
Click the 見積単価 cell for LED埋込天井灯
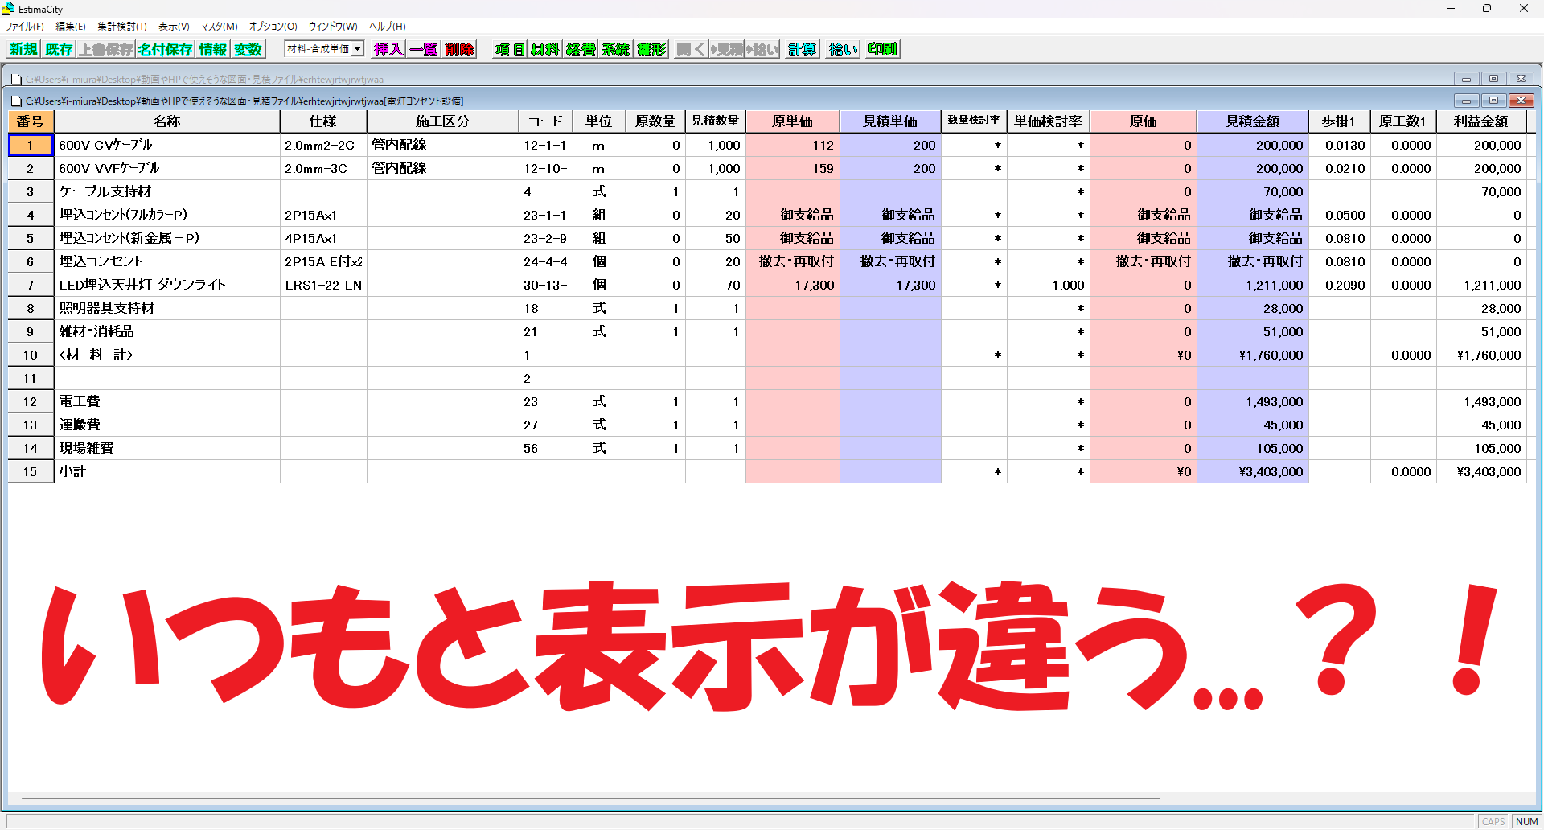tap(890, 285)
